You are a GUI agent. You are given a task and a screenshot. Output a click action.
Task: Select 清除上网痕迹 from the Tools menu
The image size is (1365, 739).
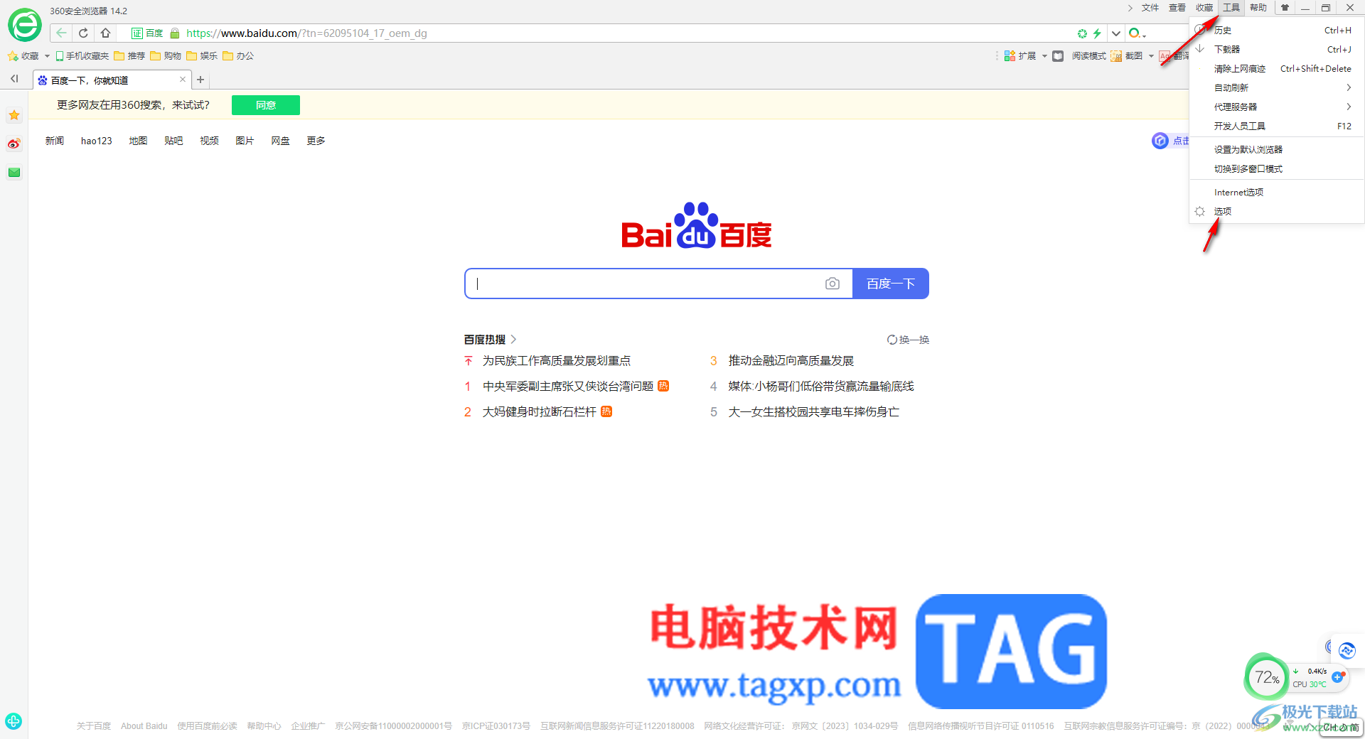[1239, 68]
